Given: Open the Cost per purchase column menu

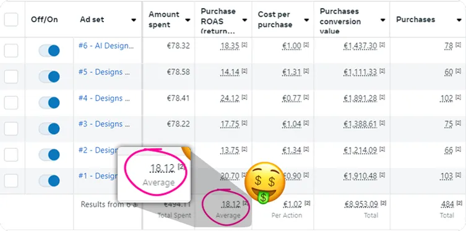Looking at the screenshot, I should pyautogui.click(x=306, y=20).
